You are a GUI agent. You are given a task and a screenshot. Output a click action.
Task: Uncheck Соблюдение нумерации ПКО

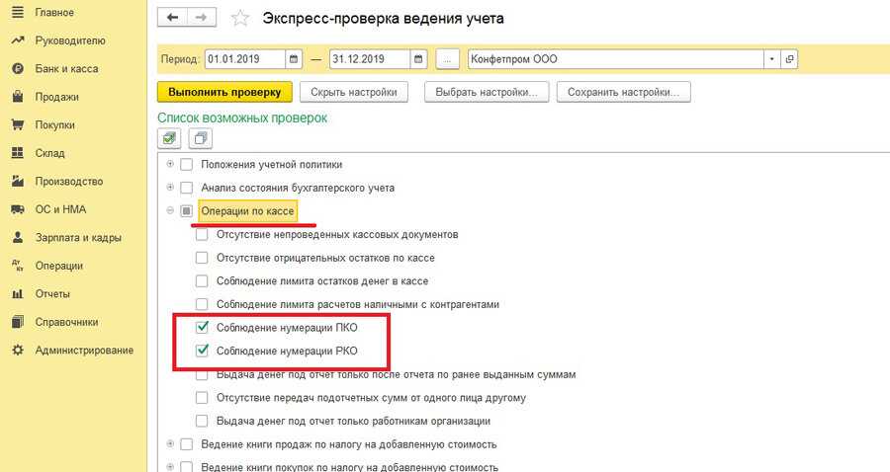point(202,328)
